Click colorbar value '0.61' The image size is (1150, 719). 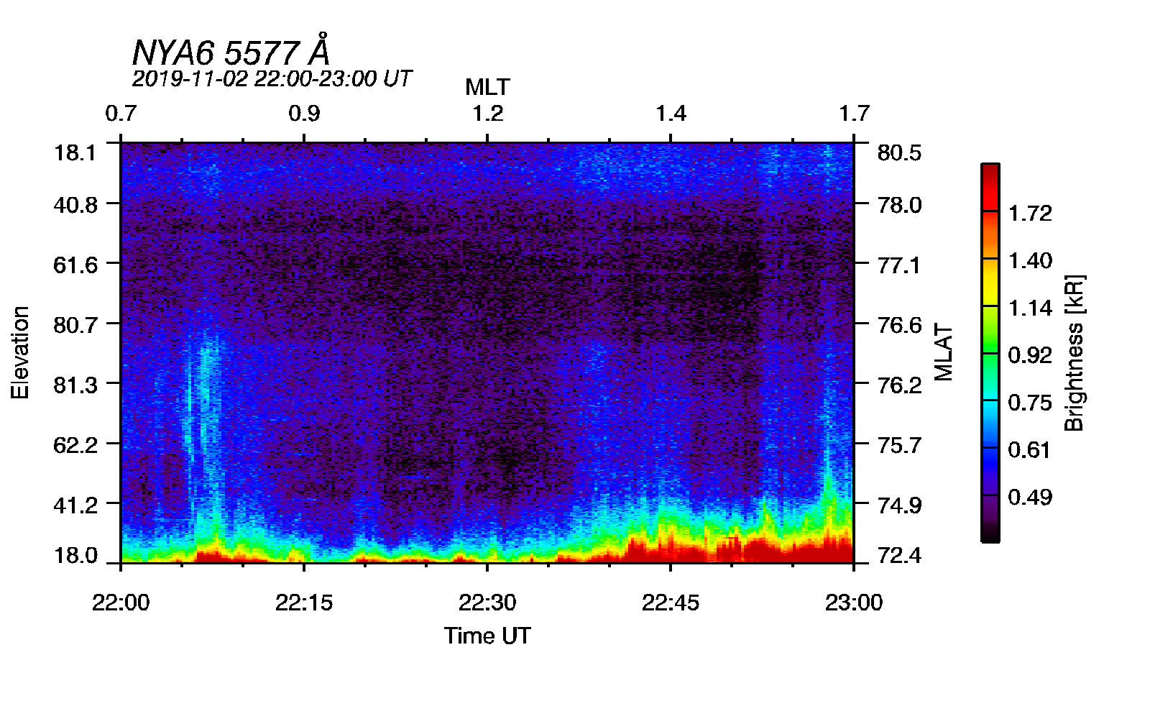point(1030,450)
